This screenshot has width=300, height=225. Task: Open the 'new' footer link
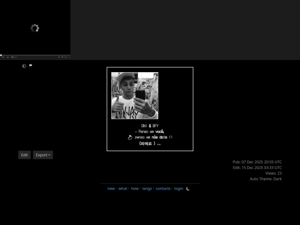[111, 189]
